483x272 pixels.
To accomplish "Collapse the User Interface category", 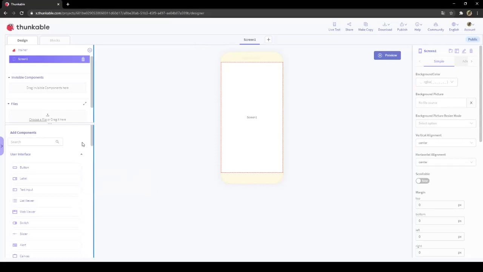I will [x=81, y=154].
